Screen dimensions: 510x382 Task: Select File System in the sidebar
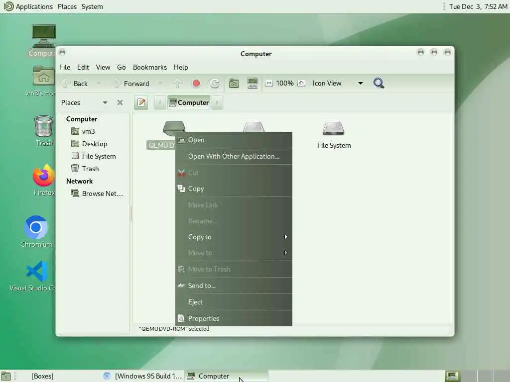point(94,156)
